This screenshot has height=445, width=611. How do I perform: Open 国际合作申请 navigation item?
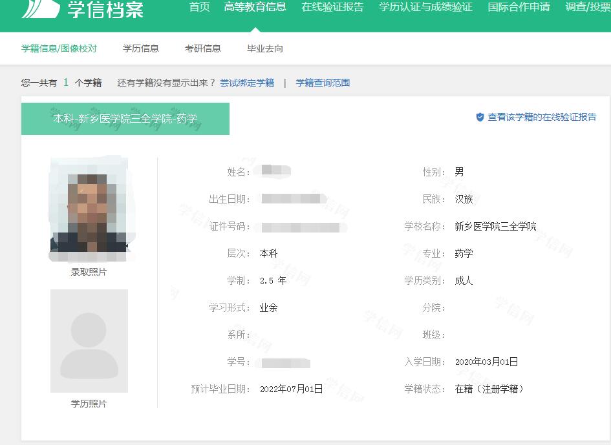[x=519, y=8]
